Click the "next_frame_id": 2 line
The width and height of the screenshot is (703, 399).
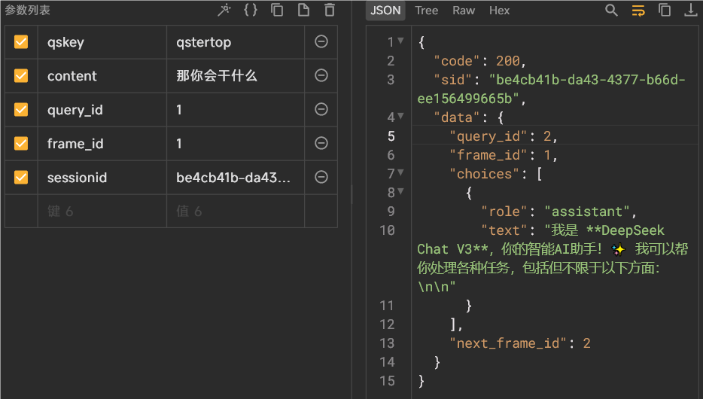coord(520,343)
